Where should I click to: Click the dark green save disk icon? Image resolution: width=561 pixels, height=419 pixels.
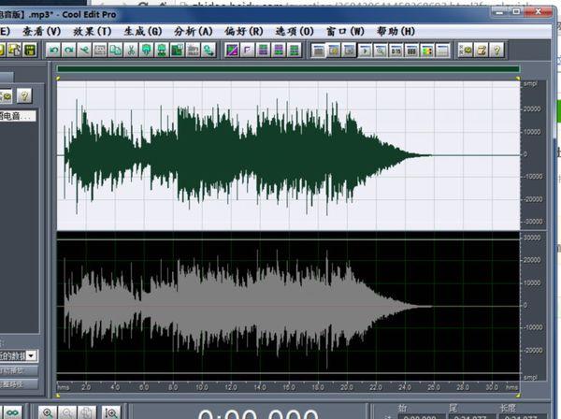coord(30,51)
